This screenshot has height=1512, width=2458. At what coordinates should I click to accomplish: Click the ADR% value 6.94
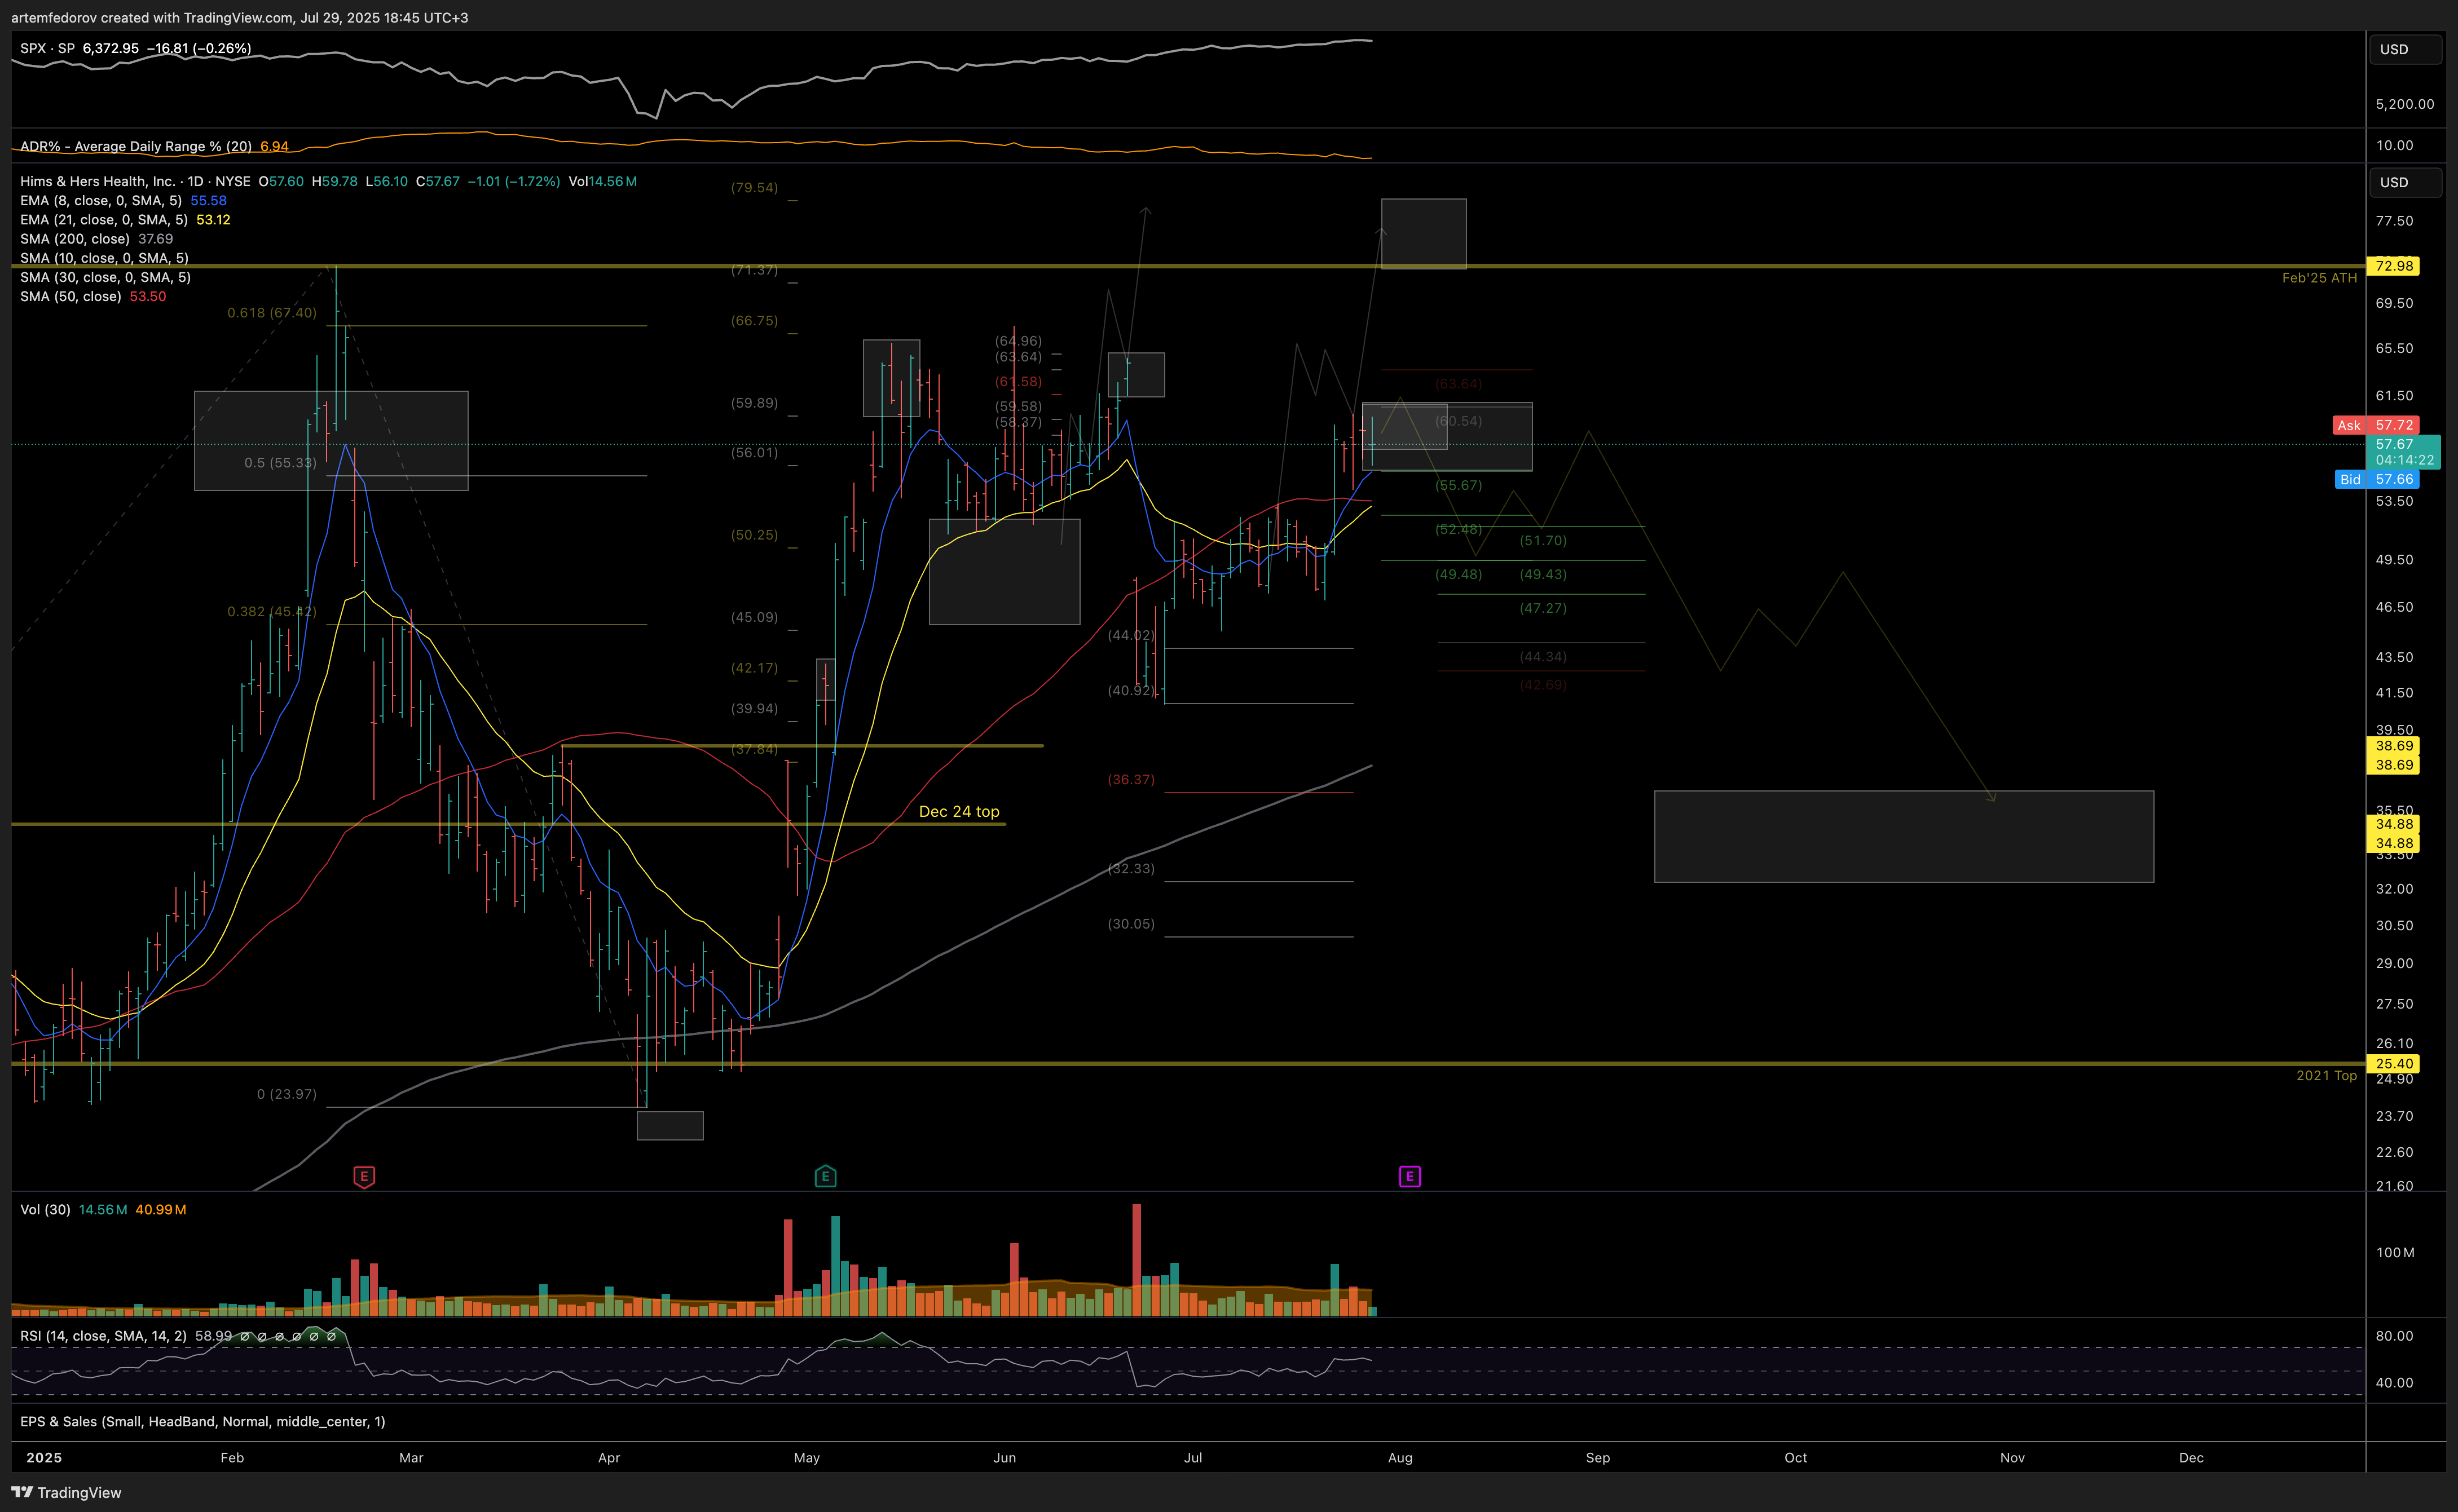[x=274, y=146]
